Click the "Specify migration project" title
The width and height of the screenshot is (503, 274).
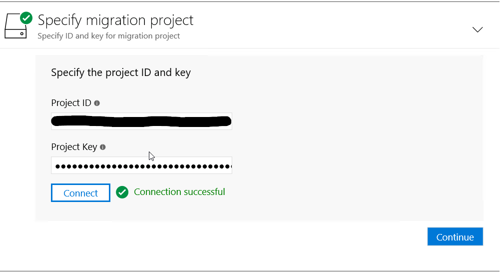(x=115, y=20)
